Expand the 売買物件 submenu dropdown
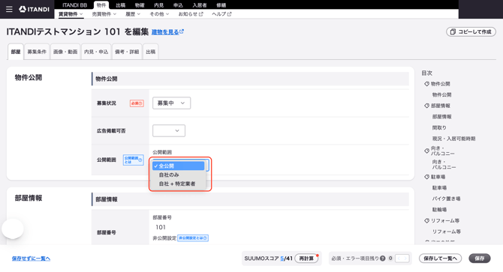Viewport: 503px width, 272px height. click(x=104, y=14)
